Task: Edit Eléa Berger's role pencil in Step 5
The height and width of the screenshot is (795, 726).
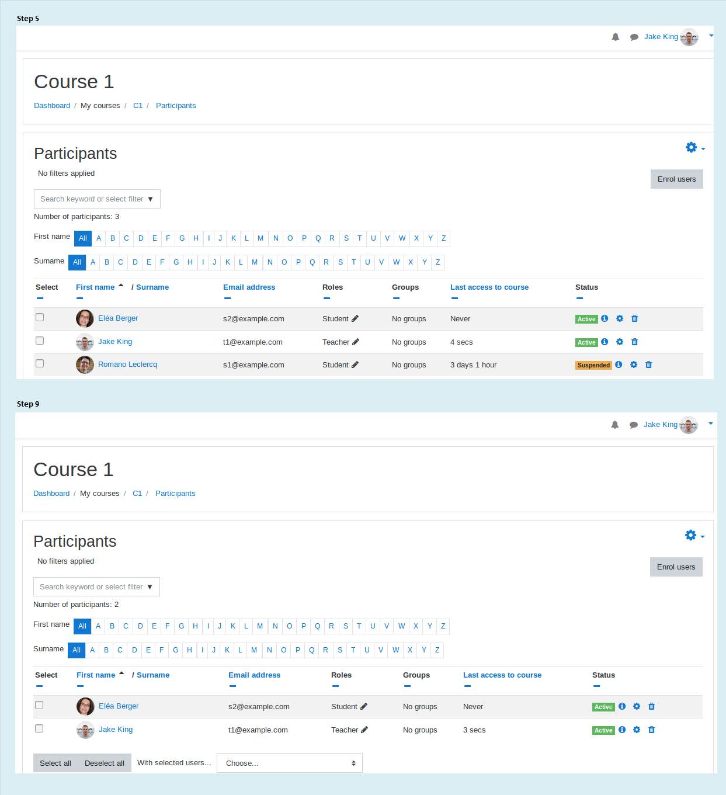Action: (x=355, y=318)
